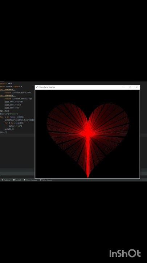Open the Python Packages tab

tap(30, 180)
